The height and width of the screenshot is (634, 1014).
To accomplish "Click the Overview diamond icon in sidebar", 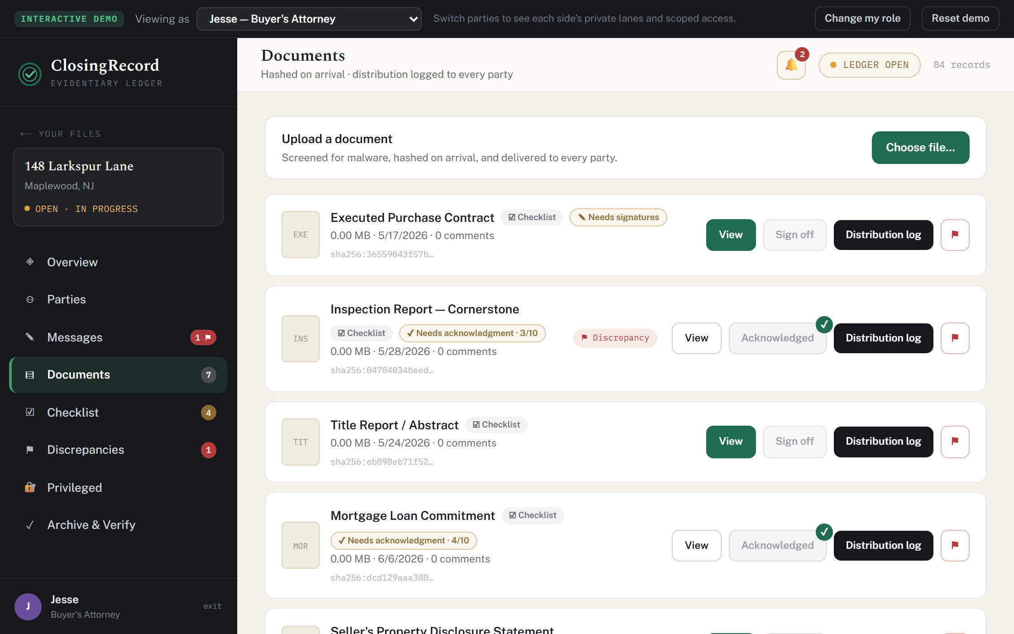I will [30, 262].
